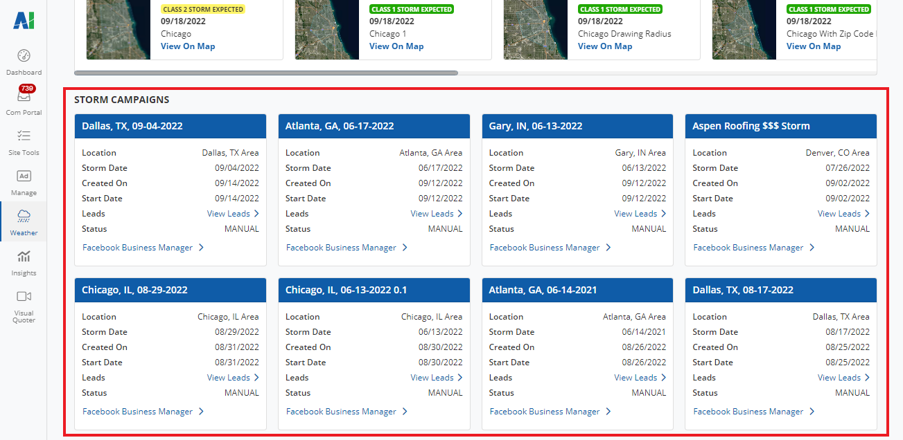Click chevron beside Chicago 06-13-2022 0.1 View Leads
The image size is (903, 440).
[x=459, y=378]
